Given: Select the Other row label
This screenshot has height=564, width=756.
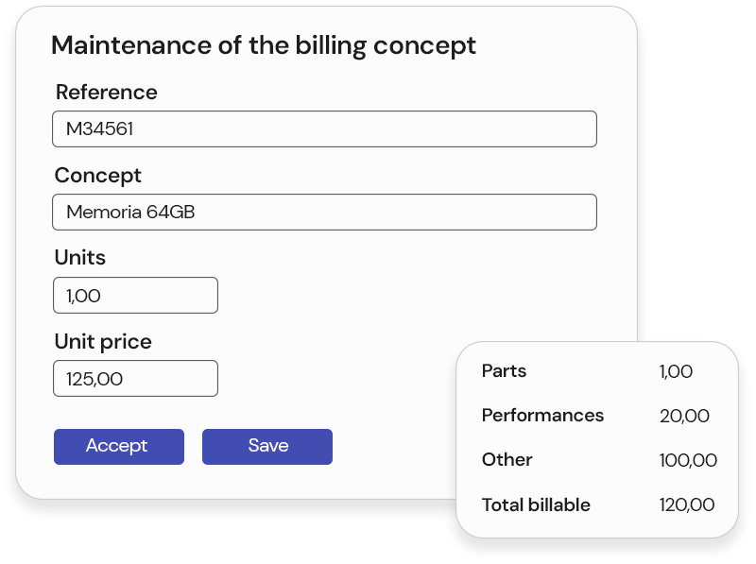Looking at the screenshot, I should (507, 460).
